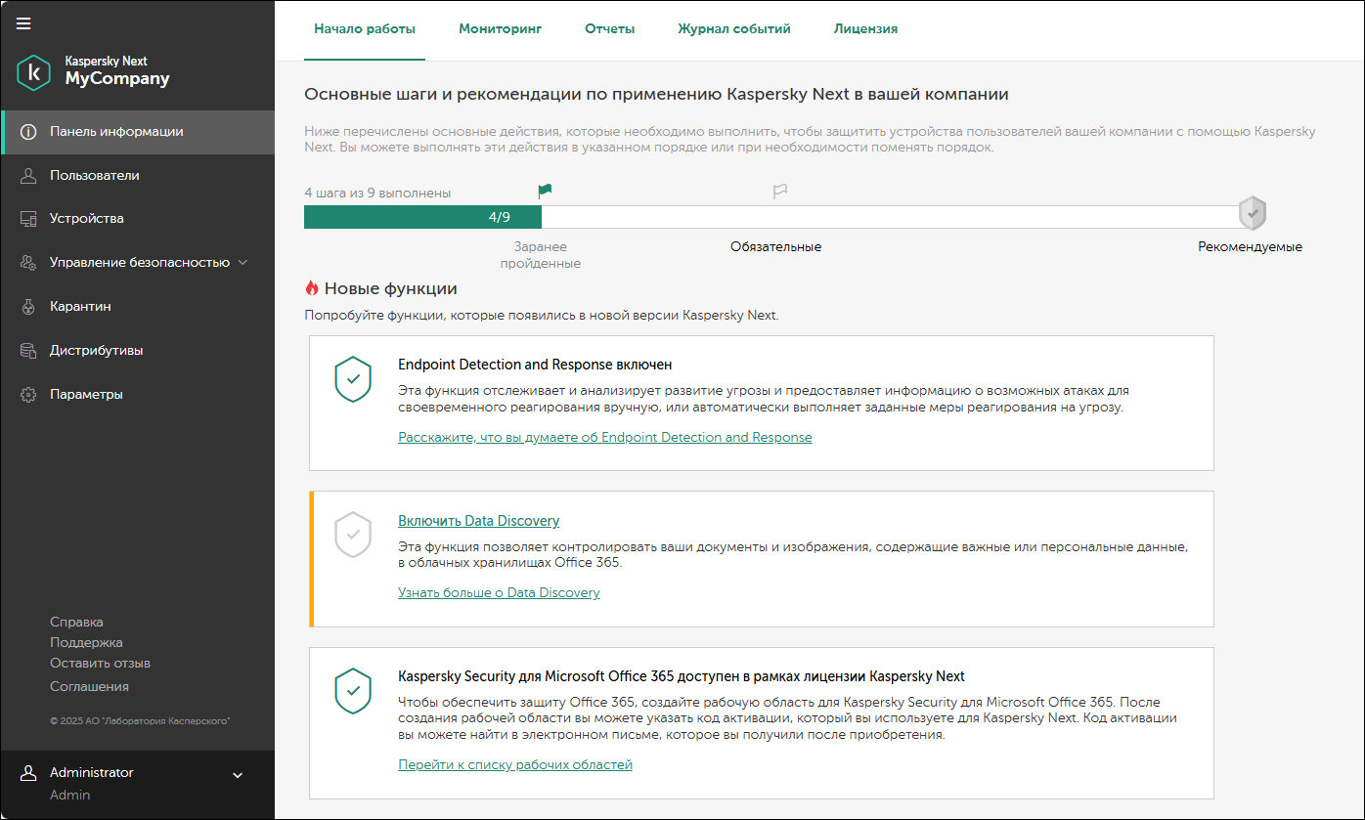Open the Administrator account dropdown arrow
The height and width of the screenshot is (820, 1365).
click(x=237, y=776)
